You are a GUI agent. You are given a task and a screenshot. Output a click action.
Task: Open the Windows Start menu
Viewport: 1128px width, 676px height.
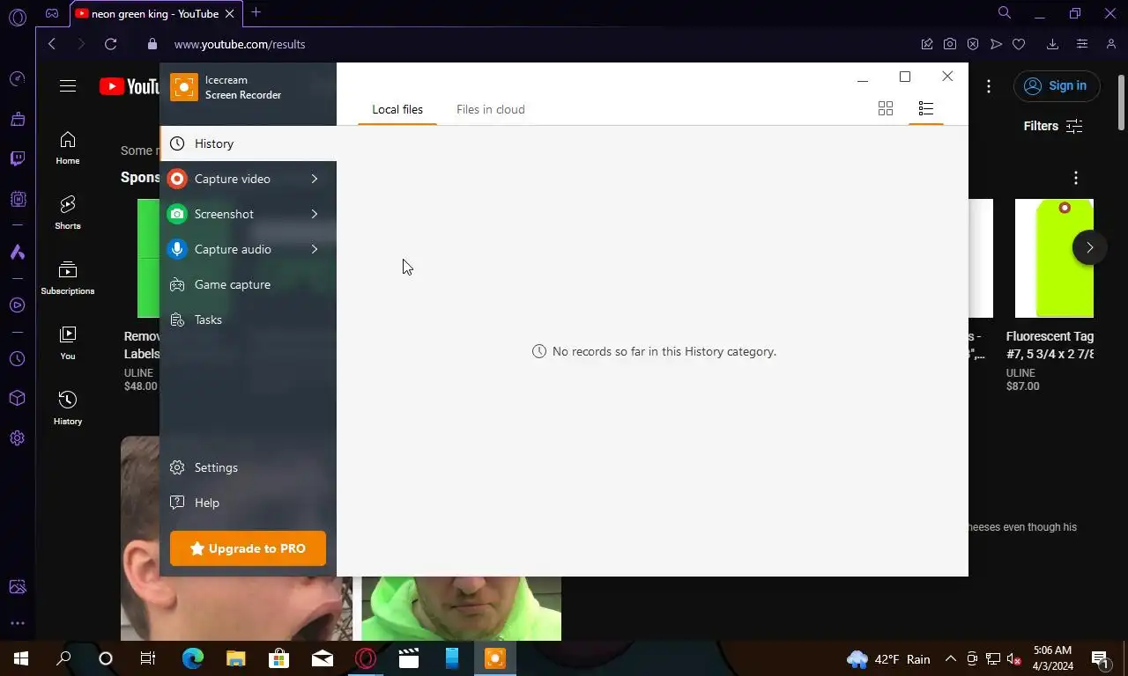(21, 658)
